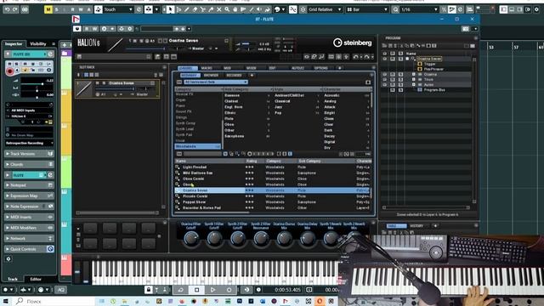Screen dimensions: 544x306
Task: Click the Redo arrow in Cubase toolbar
Action: [15, 9]
